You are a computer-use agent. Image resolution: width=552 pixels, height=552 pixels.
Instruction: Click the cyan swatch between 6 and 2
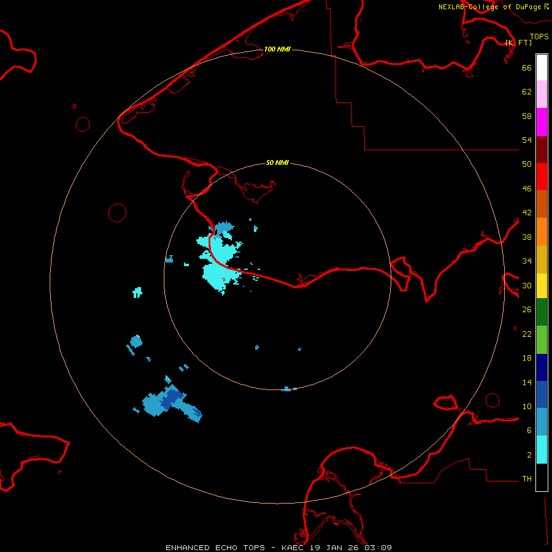click(x=542, y=450)
